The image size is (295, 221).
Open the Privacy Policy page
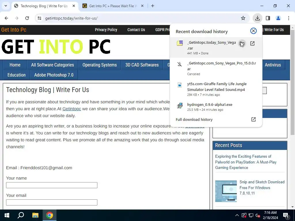(106, 30)
